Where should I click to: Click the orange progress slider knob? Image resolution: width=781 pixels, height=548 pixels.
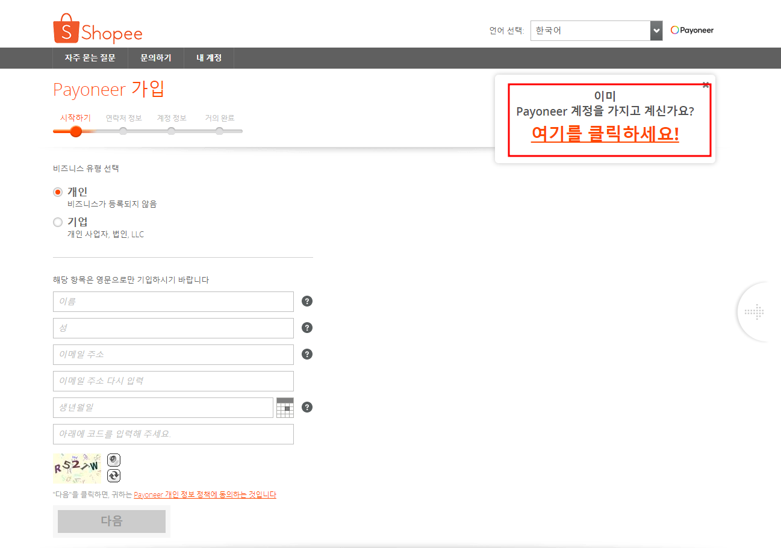76,131
